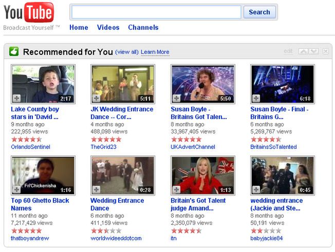Open Lake County boy video thumbnail
The width and height of the screenshot is (335, 252).
(43, 84)
